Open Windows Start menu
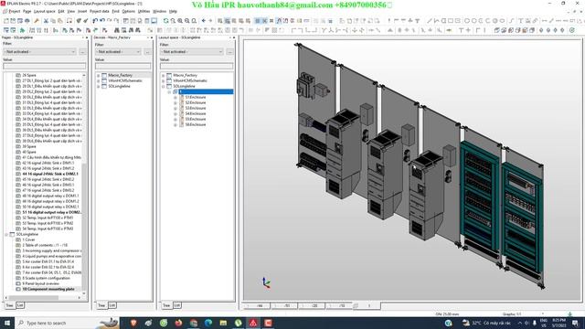 tap(7, 323)
